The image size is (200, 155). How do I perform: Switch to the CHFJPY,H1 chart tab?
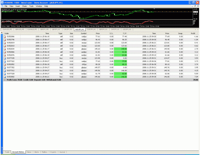(115, 29)
